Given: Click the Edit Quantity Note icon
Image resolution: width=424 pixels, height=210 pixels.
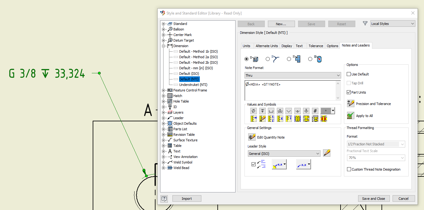Looking at the screenshot, I should (x=252, y=137).
